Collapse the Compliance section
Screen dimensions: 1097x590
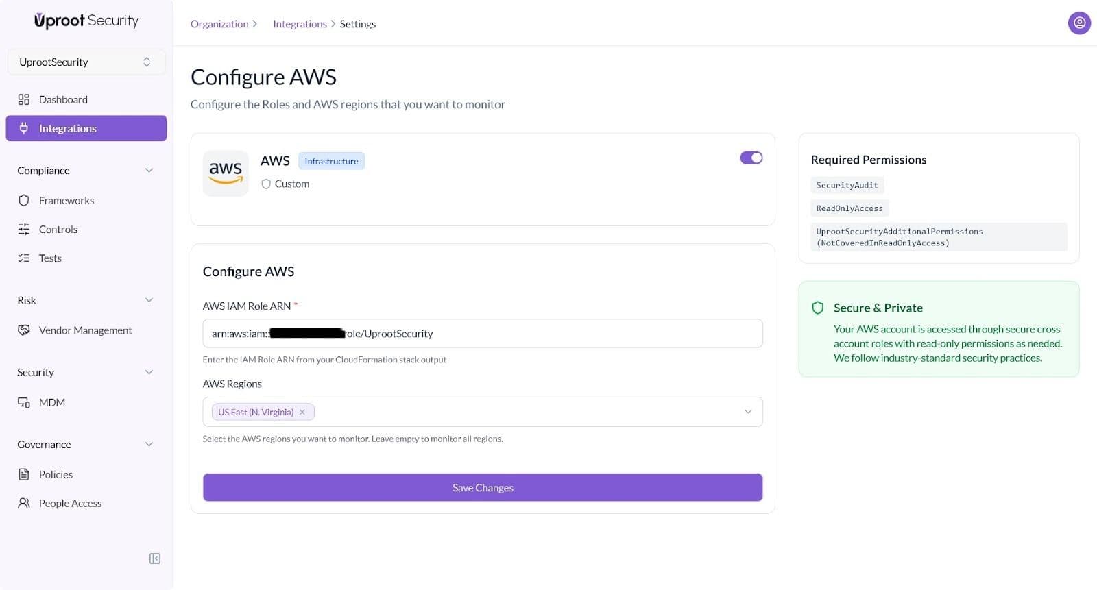pos(149,171)
